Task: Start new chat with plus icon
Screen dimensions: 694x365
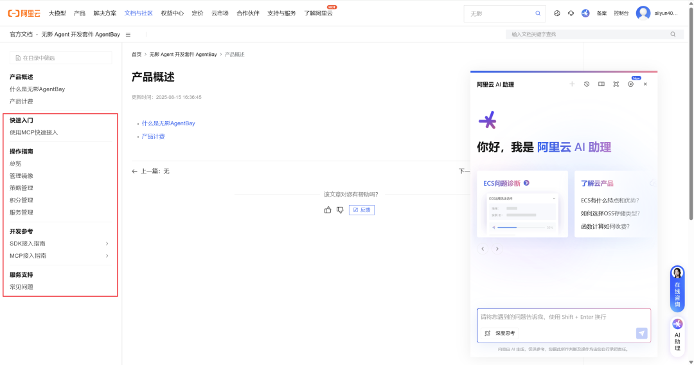Action: tap(572, 84)
